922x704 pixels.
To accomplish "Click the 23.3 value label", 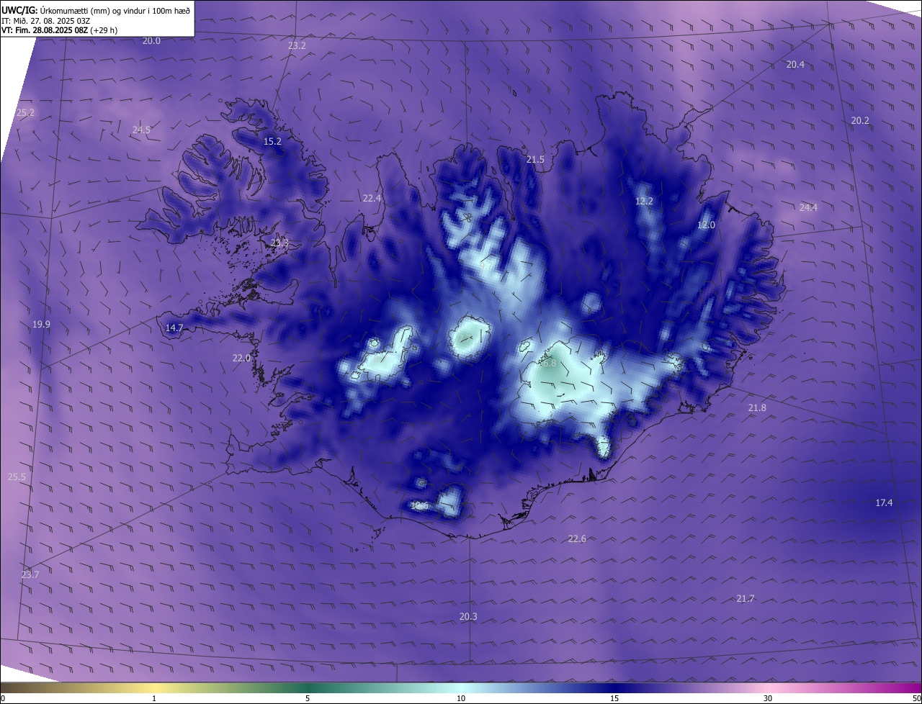I will click(x=279, y=243).
